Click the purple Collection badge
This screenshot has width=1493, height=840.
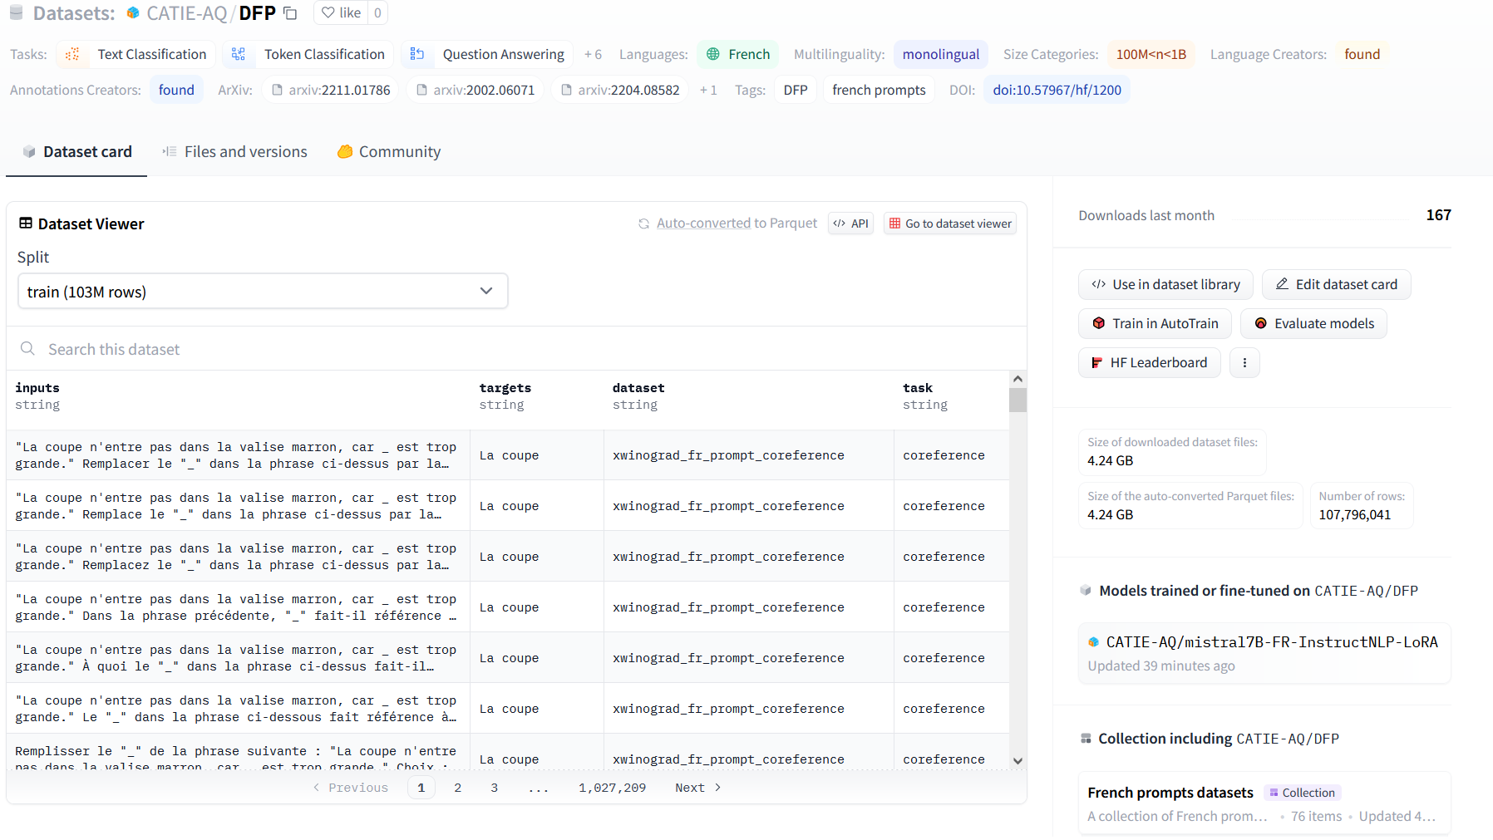click(1302, 793)
